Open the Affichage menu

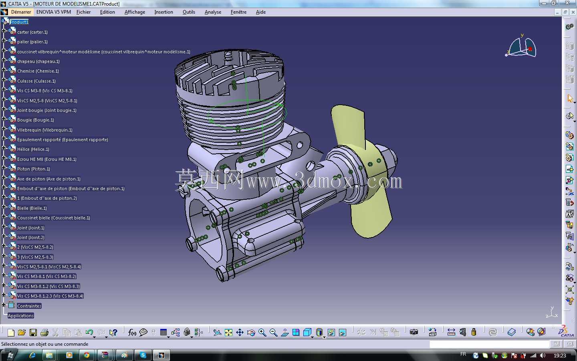pyautogui.click(x=135, y=12)
